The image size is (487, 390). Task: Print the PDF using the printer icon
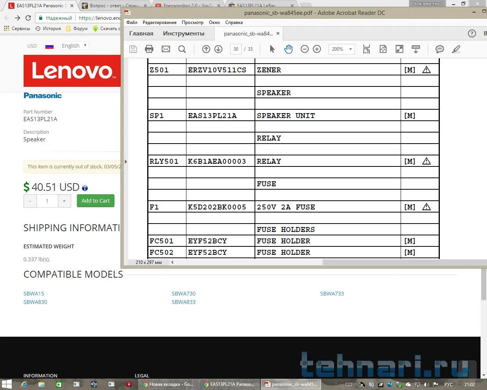(x=149, y=49)
